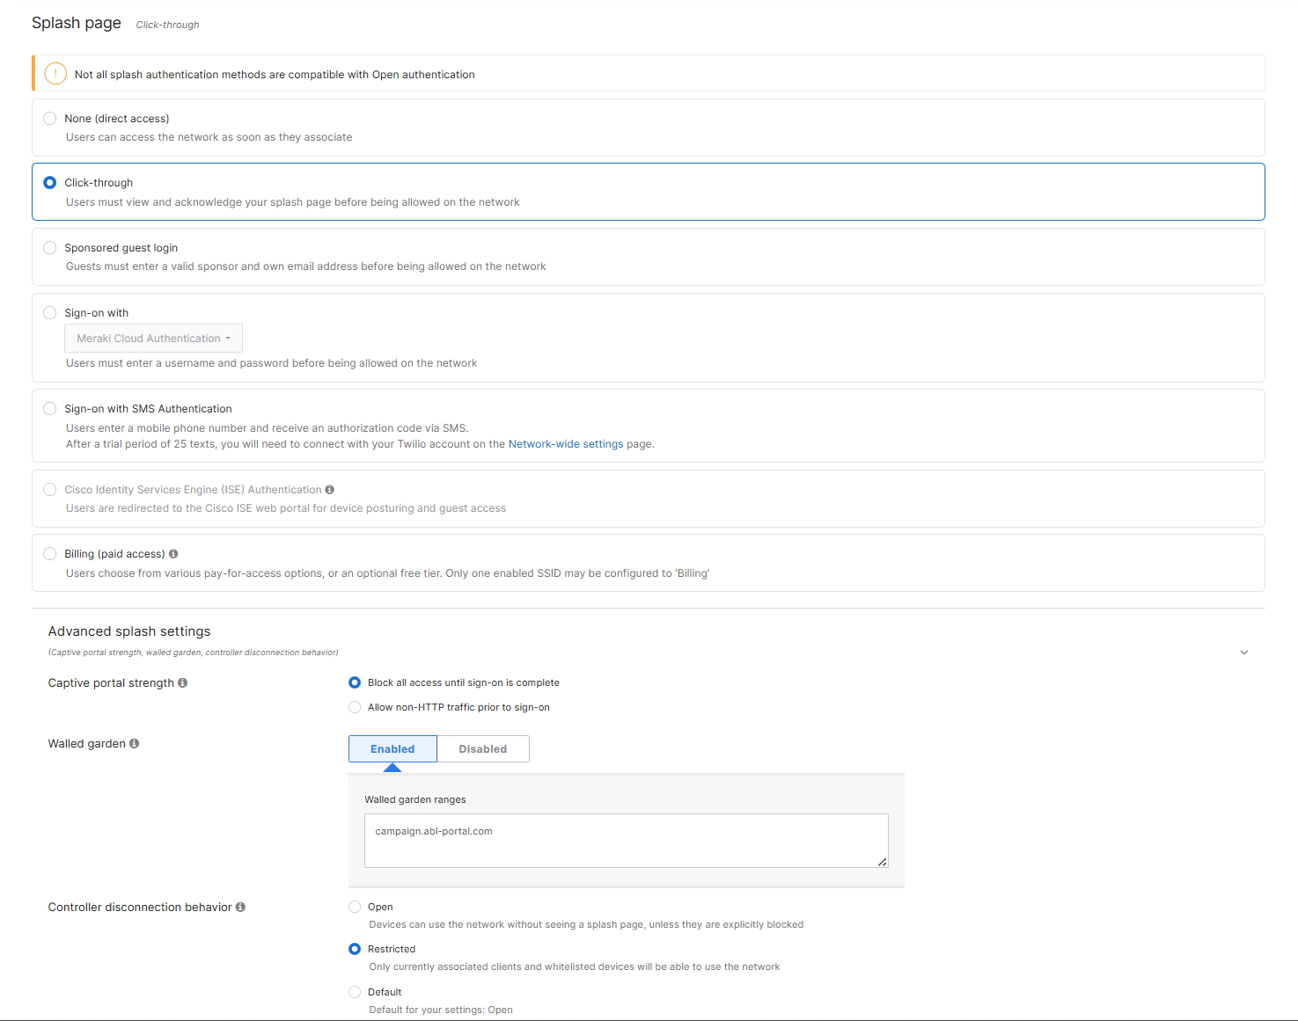Enable Sign-on with SMS Authentication
This screenshot has height=1021, width=1298.
49,408
